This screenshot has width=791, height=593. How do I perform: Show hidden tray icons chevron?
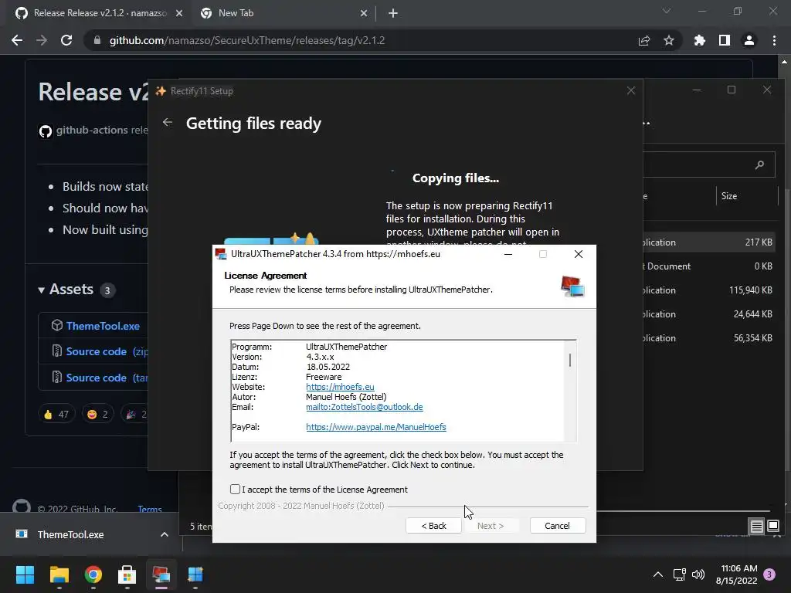click(658, 574)
